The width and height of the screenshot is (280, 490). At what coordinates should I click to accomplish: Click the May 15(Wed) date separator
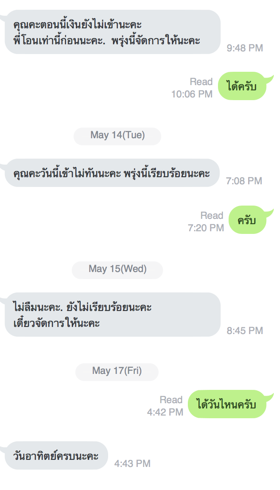[117, 269]
